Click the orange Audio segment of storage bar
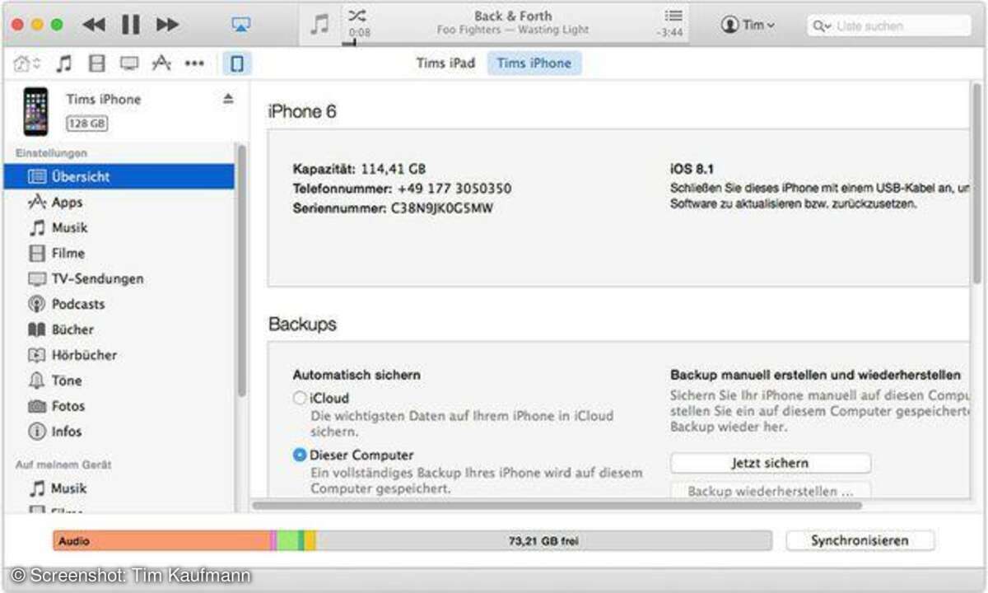The width and height of the screenshot is (988, 593). click(x=161, y=541)
